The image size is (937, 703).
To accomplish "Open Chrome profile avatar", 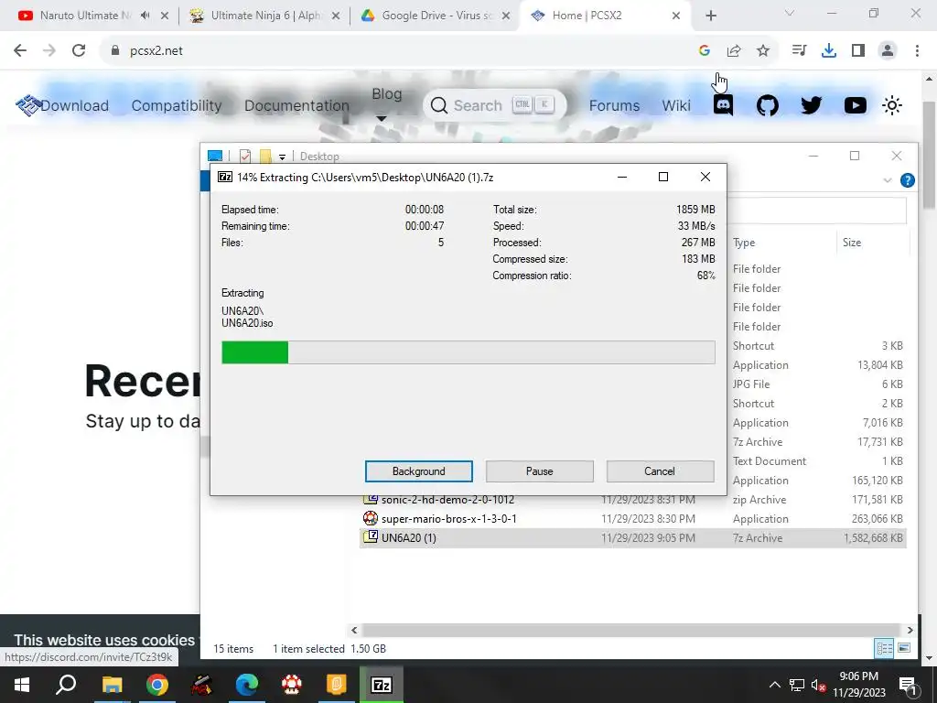I will pyautogui.click(x=888, y=51).
